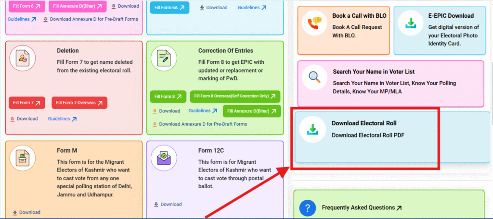Click the Form 12C envelope icon
The width and height of the screenshot is (493, 219).
(x=164, y=158)
